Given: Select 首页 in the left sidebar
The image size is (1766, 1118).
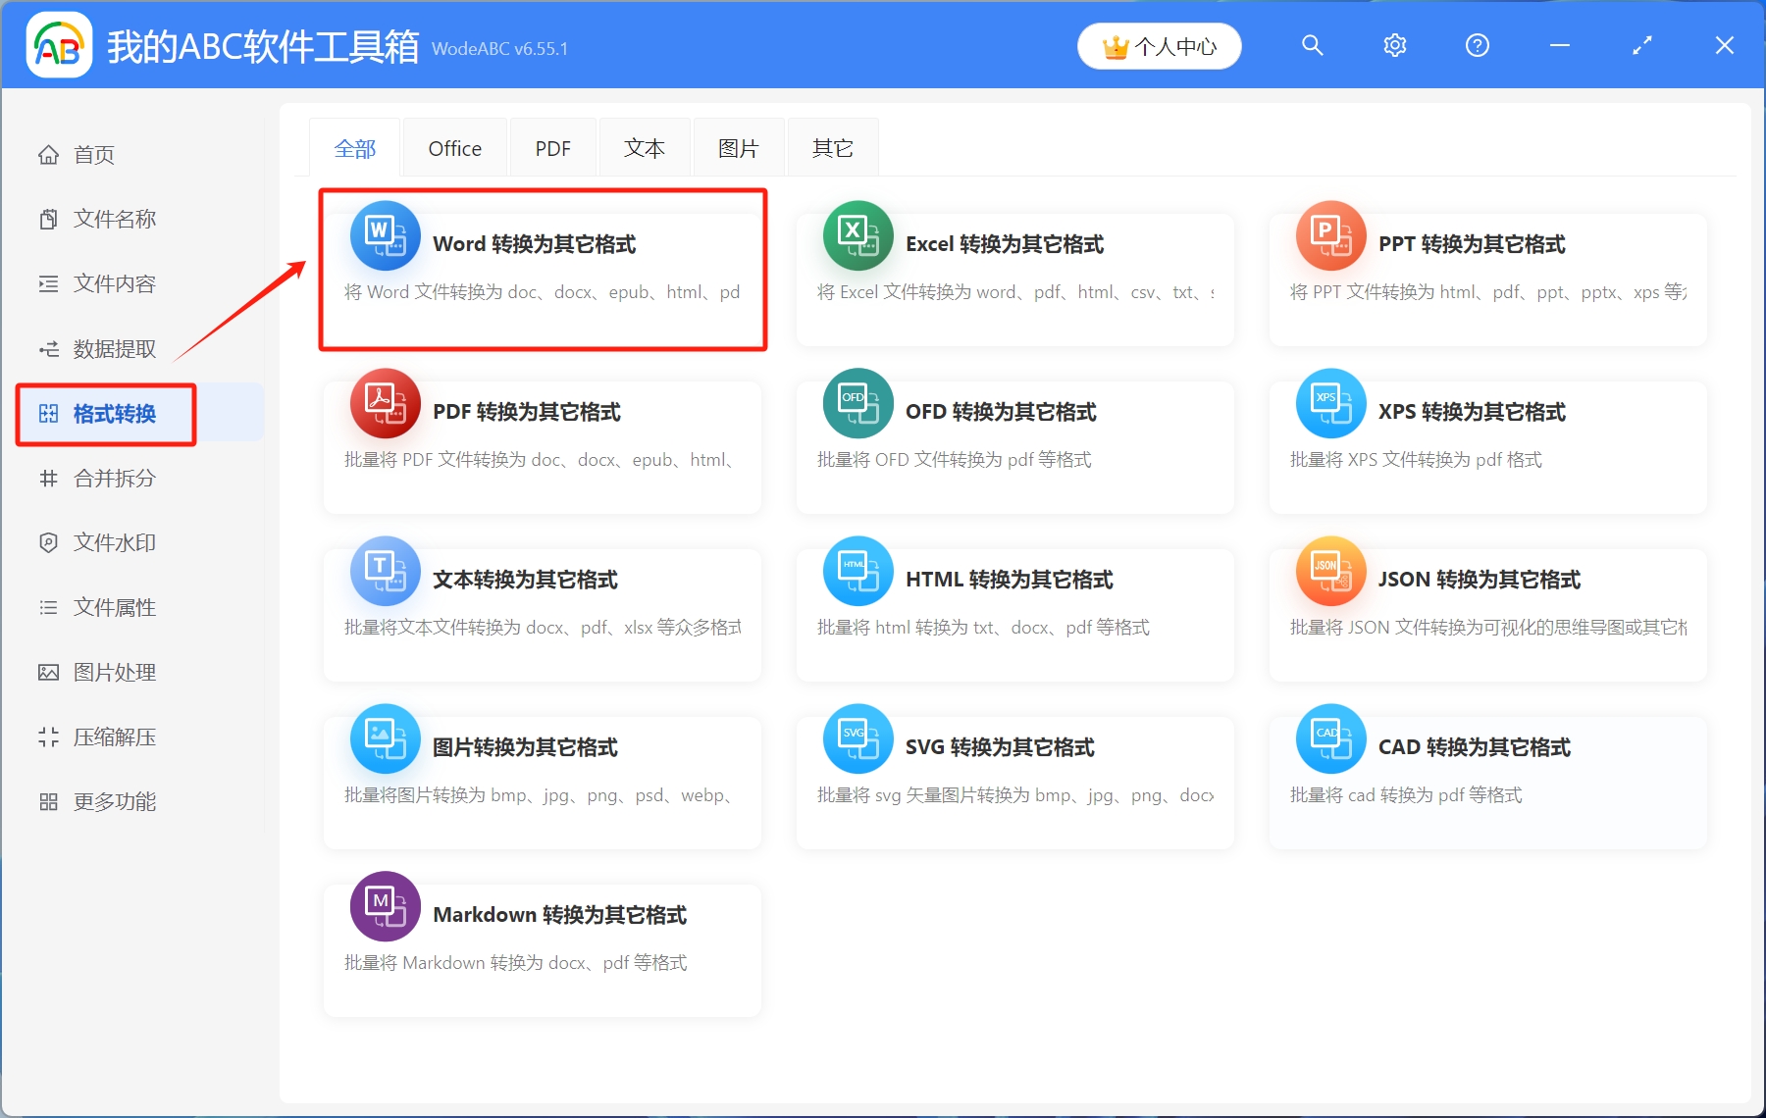Looking at the screenshot, I should click(x=93, y=155).
